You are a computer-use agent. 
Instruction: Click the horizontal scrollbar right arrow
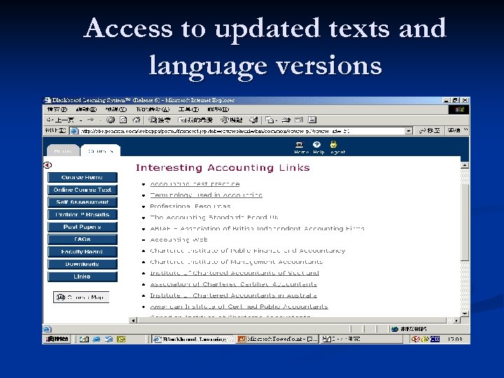(456, 321)
